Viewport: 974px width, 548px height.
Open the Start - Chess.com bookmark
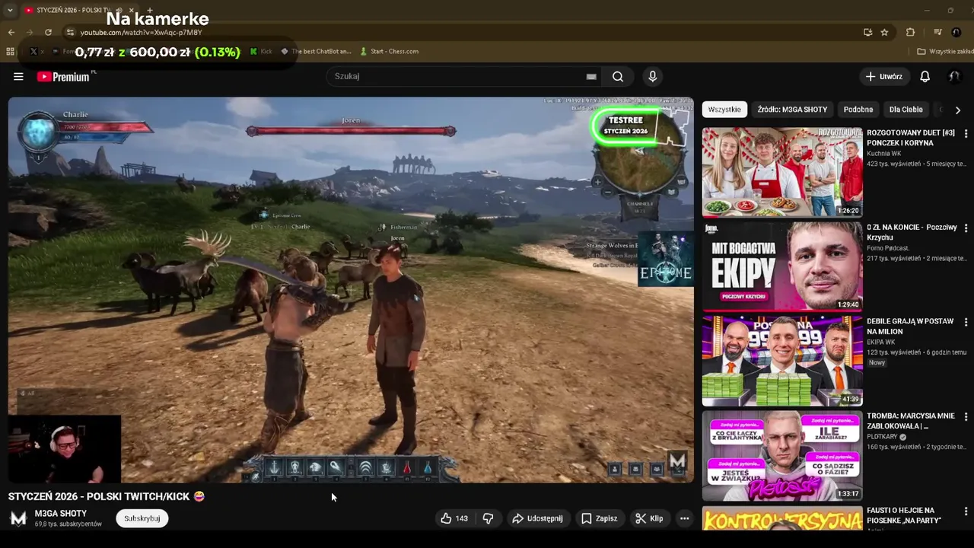390,51
